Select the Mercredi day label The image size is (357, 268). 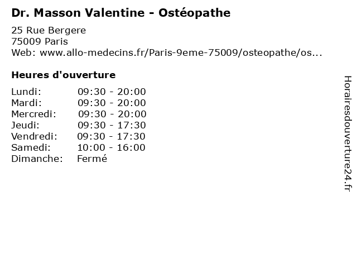click(33, 114)
